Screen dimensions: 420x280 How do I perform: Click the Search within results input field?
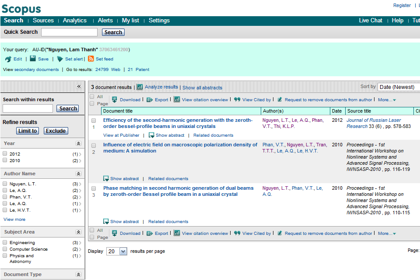click(x=28, y=108)
